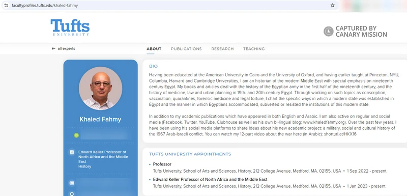
Task: Click the location pin icon at card bottom
Action: [x=72, y=193]
